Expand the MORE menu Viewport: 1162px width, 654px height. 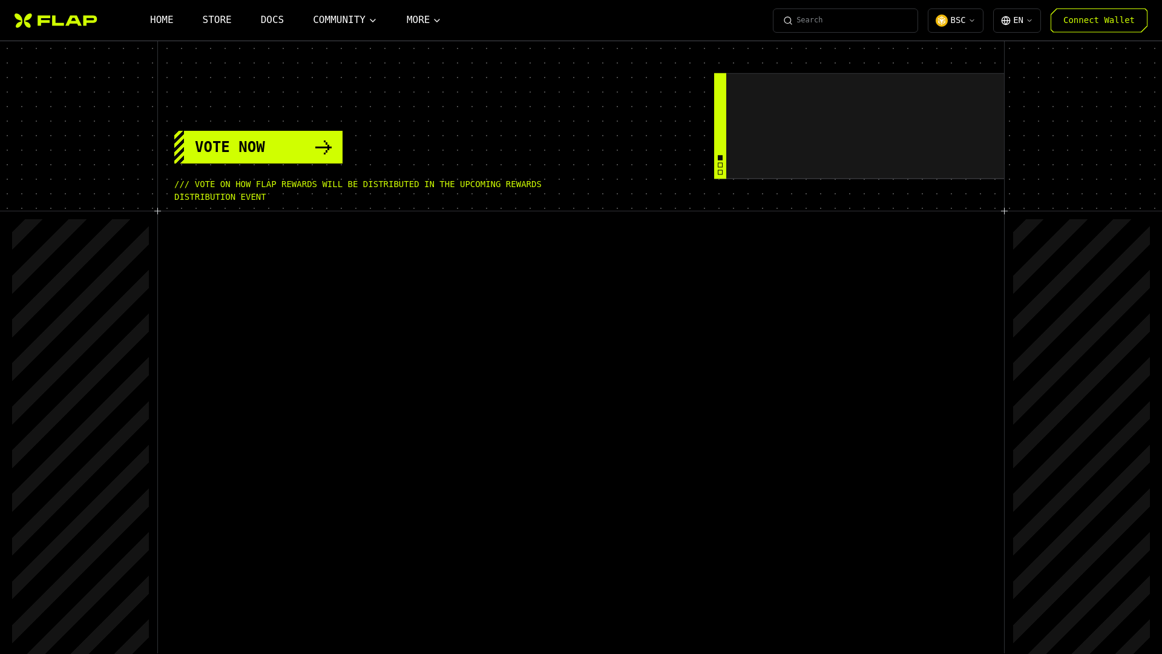[x=423, y=20]
